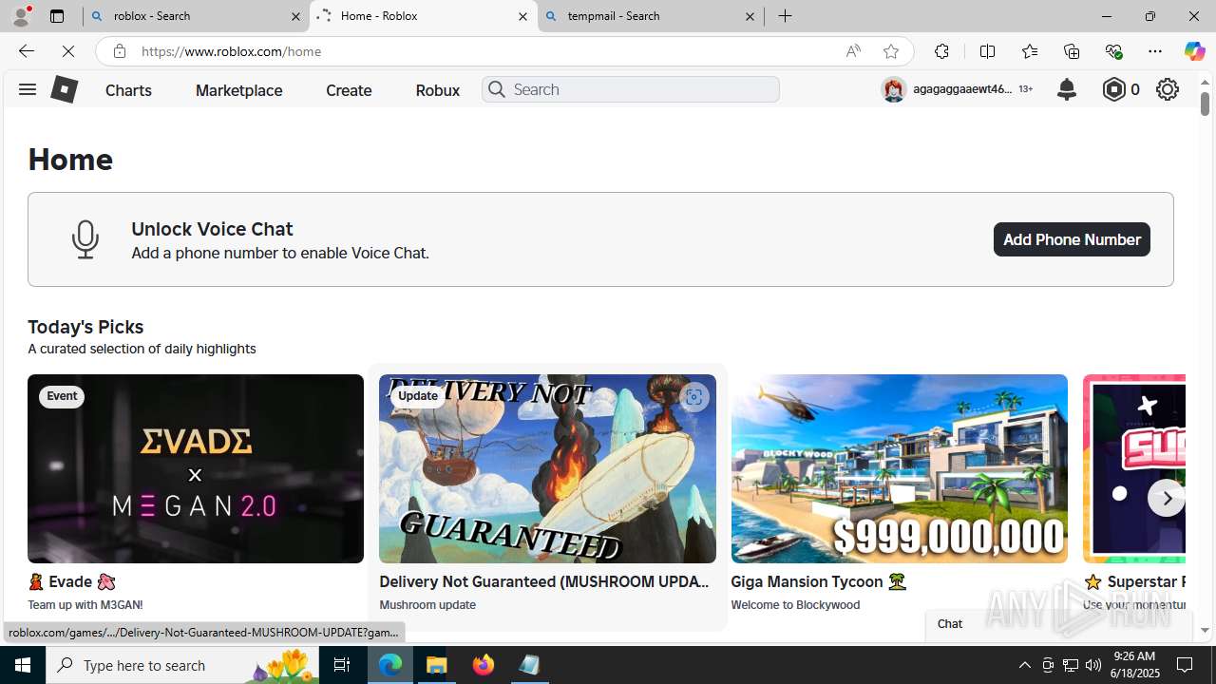Expand the Chat panel

click(x=1059, y=624)
